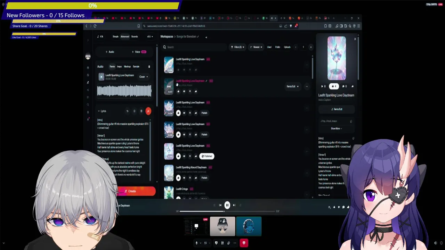
Task: Click Remix/Edit button in details panel
Action: tap(336, 109)
